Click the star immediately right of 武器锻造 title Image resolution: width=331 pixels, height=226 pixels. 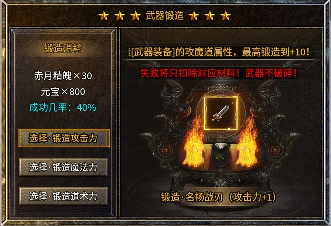click(194, 16)
